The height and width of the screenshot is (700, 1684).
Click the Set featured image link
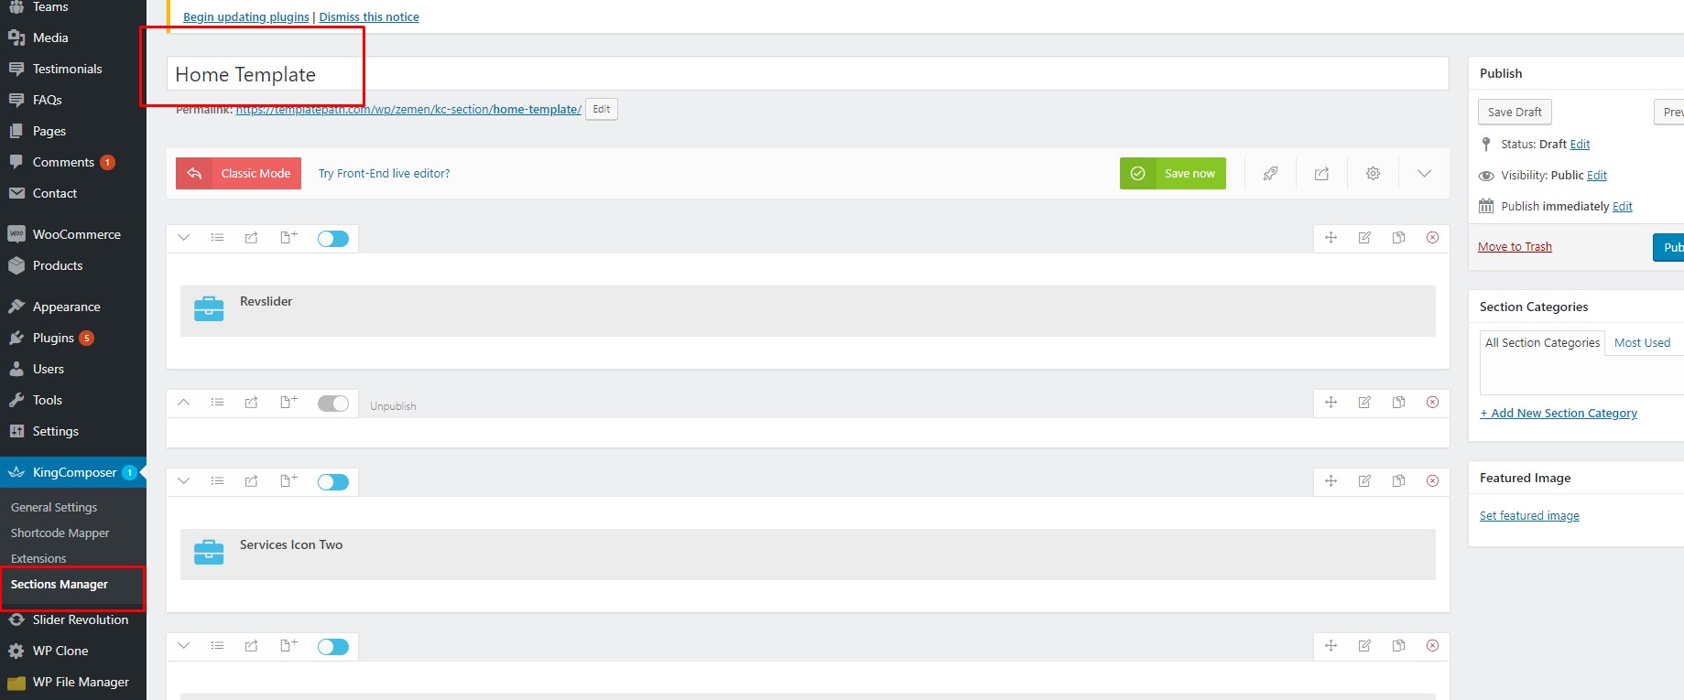[x=1529, y=516]
